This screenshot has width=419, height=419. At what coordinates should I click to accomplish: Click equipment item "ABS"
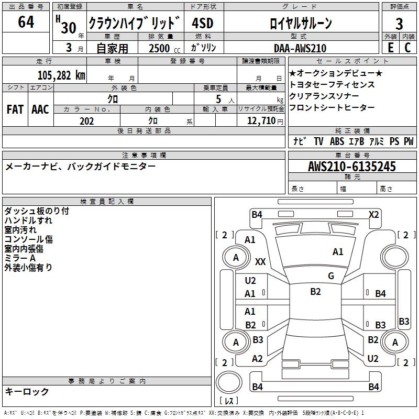tap(337, 141)
